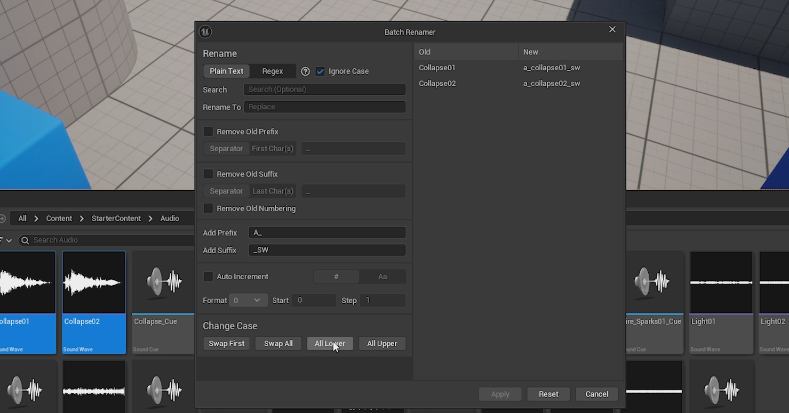The width and height of the screenshot is (789, 413).
Task: Click the a_collapse01_sw new name
Action: (x=552, y=68)
